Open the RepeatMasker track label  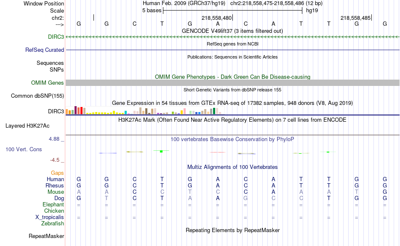pos(46,236)
